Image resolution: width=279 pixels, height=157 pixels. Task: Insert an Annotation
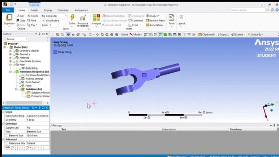tap(154, 25)
